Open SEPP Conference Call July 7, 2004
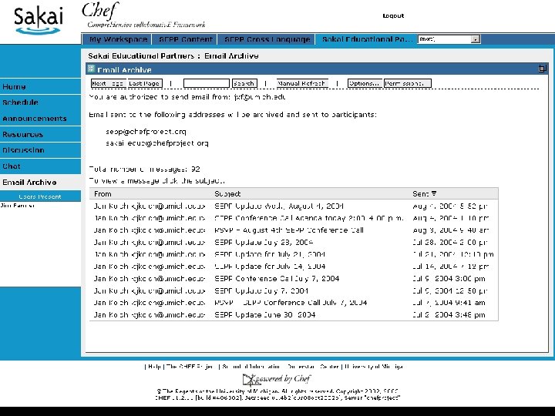The image size is (555, 416). 277,279
